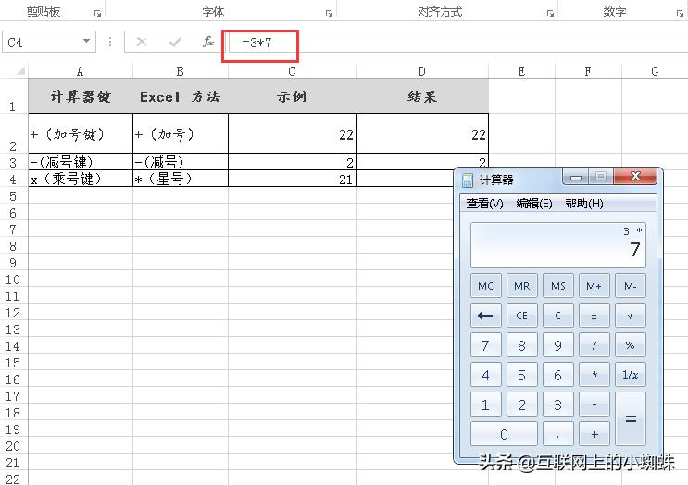Click the percent (%) button on Calculator
The height and width of the screenshot is (485, 688).
630,345
